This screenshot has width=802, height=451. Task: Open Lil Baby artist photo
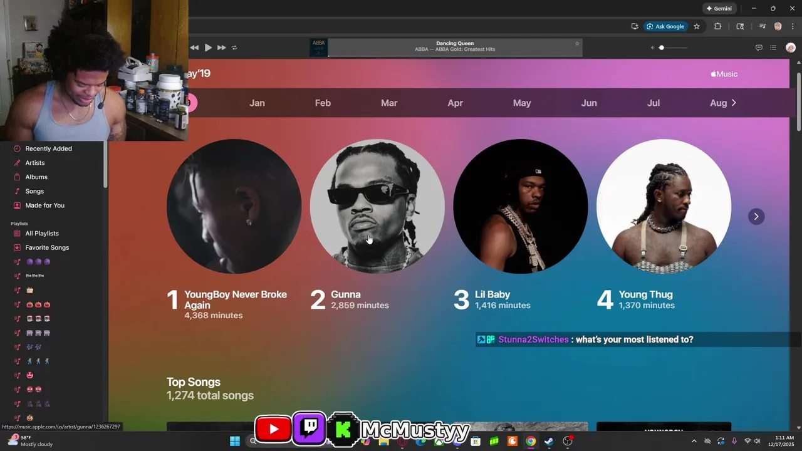pyautogui.click(x=520, y=206)
